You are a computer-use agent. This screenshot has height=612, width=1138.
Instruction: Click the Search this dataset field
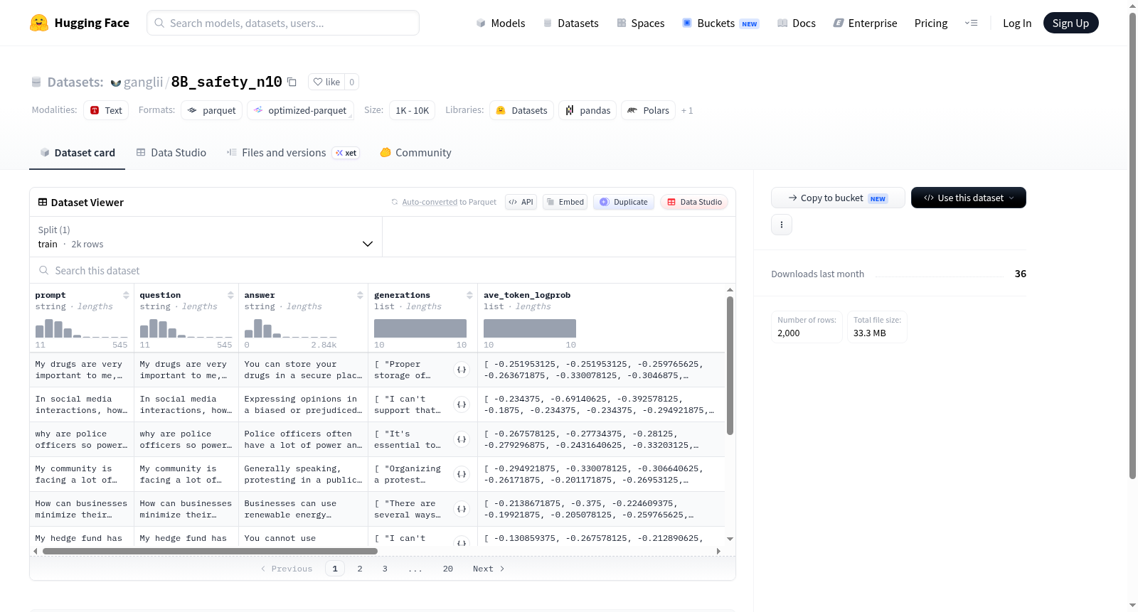(383, 270)
